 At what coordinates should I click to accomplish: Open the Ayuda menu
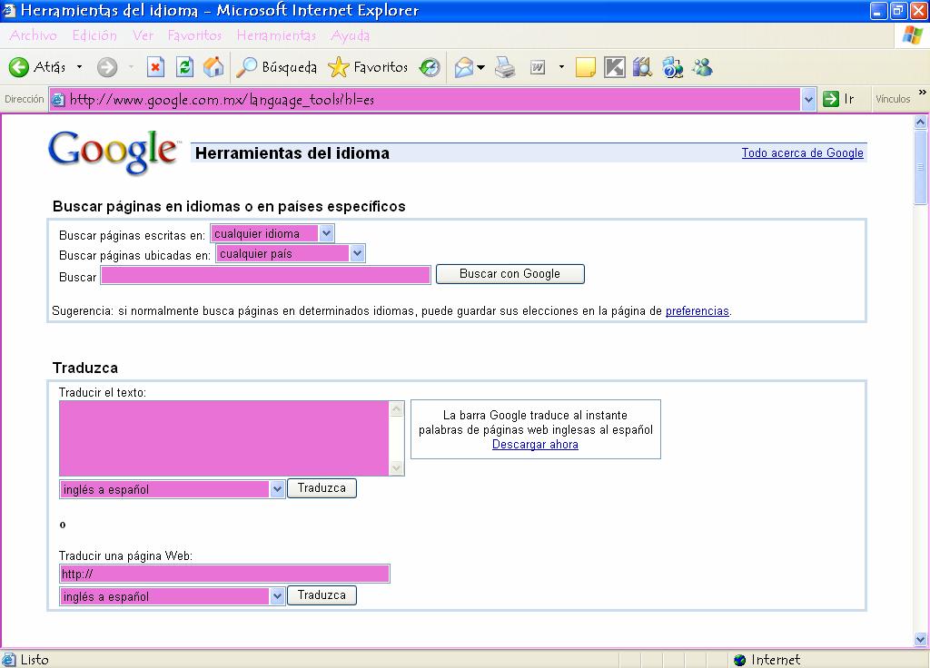(x=350, y=35)
